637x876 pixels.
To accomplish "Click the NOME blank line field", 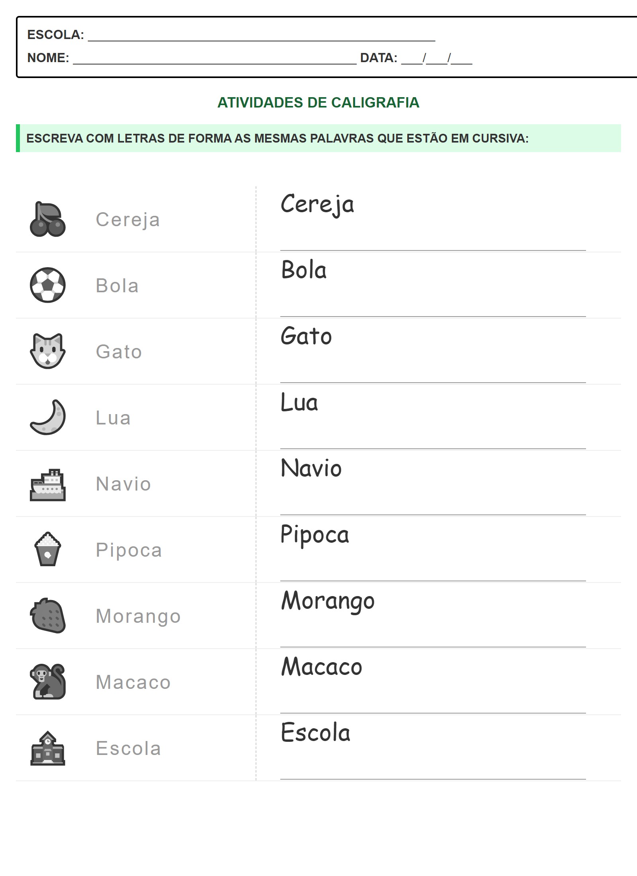I will (x=215, y=59).
